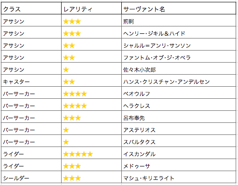The height and width of the screenshot is (185, 238).
Task: Click the 呂布奉先 cell
Action: click(x=179, y=117)
